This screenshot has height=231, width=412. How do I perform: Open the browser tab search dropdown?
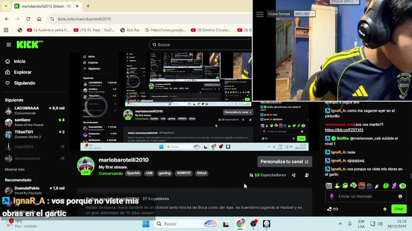pos(6,6)
